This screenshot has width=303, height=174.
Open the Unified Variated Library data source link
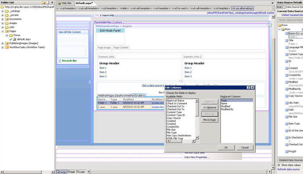point(292,15)
